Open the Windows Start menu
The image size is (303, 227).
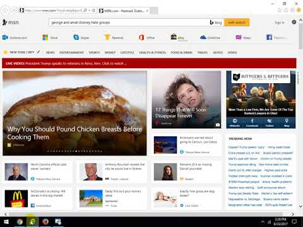tap(6, 222)
